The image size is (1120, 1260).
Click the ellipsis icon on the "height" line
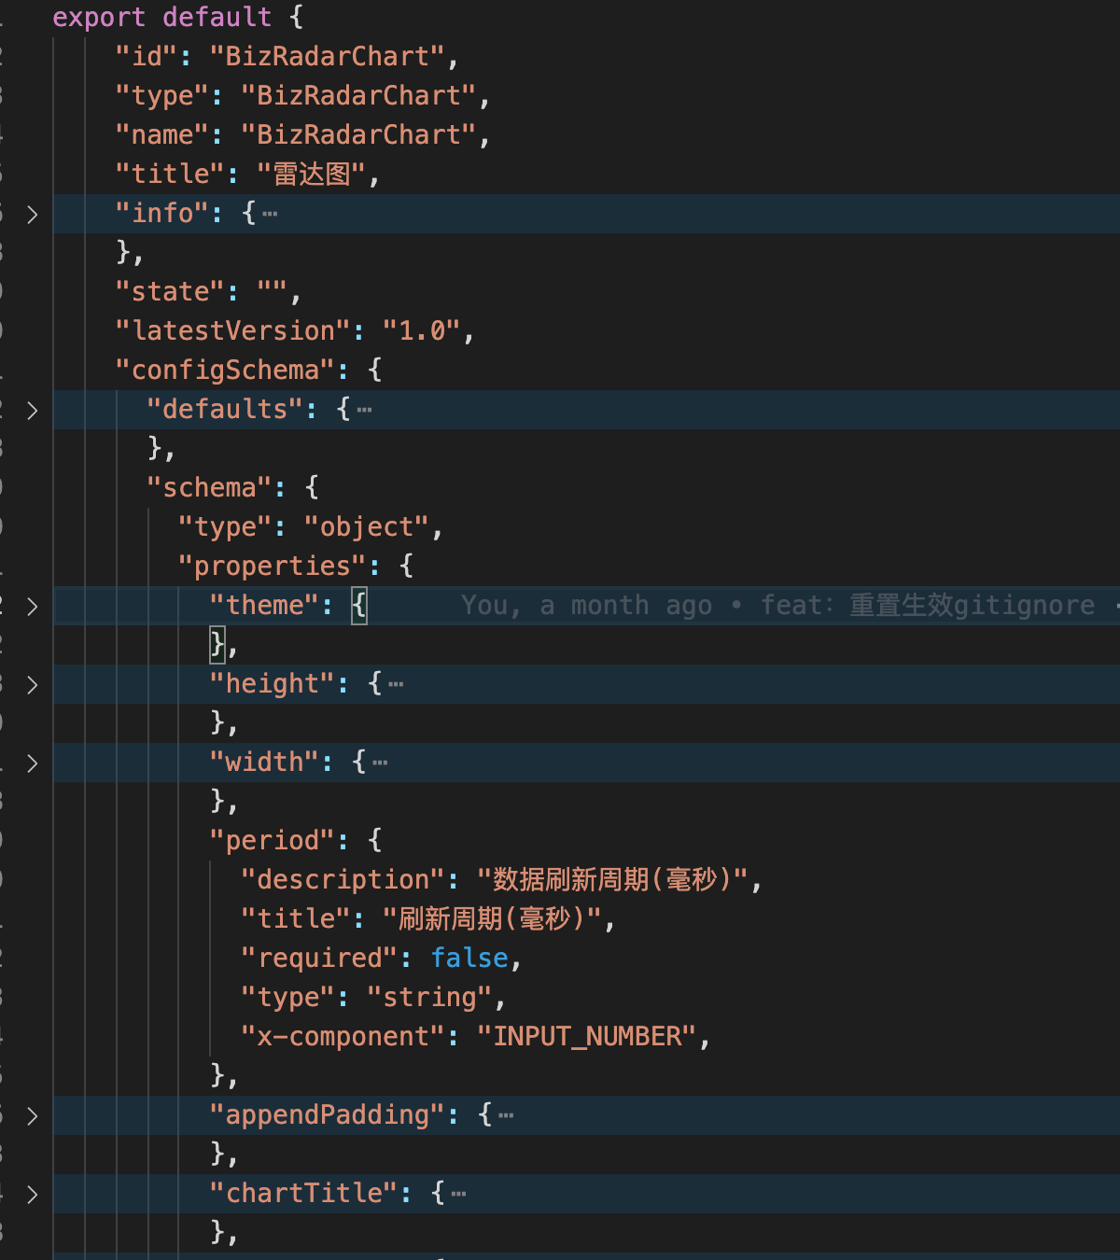(396, 684)
